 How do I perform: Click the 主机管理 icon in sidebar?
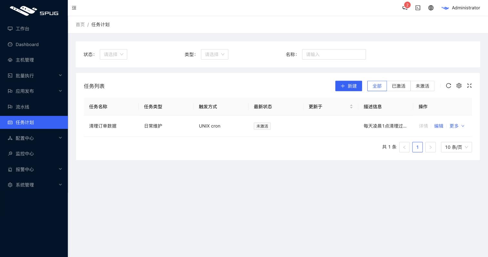[x=10, y=60]
